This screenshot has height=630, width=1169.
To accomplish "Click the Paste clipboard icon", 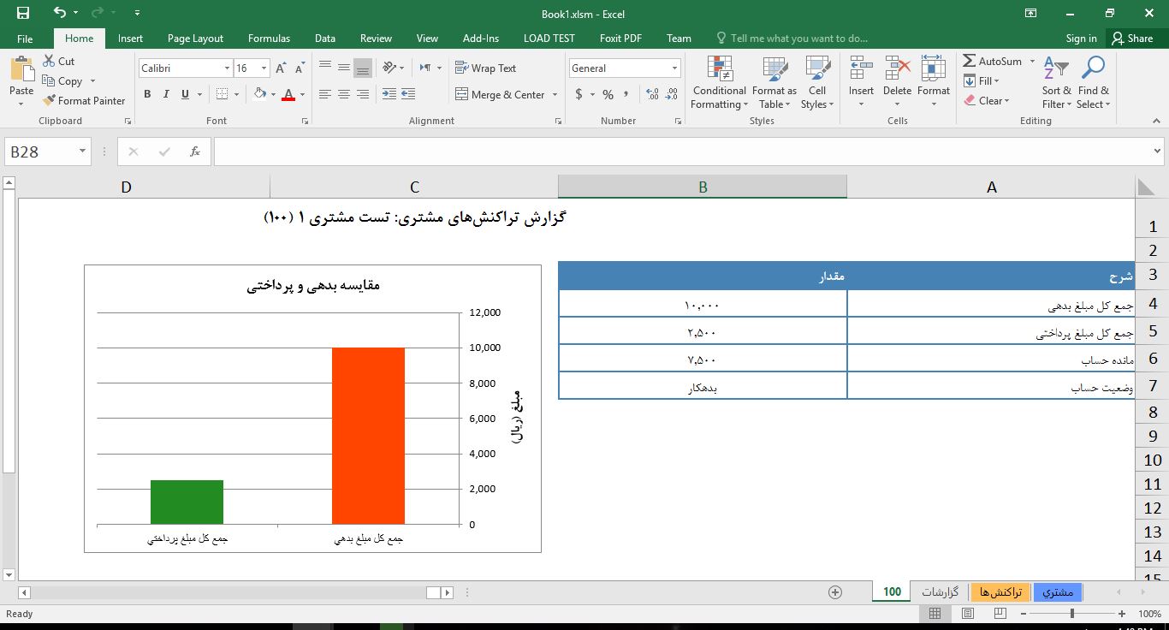I will coord(21,68).
